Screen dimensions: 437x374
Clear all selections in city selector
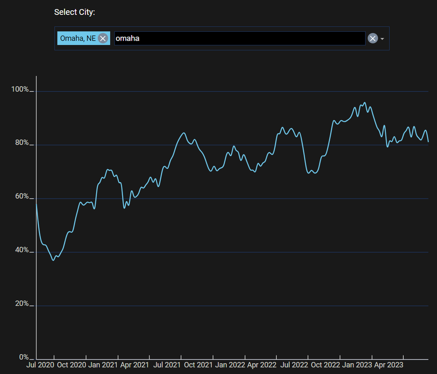pyautogui.click(x=373, y=38)
